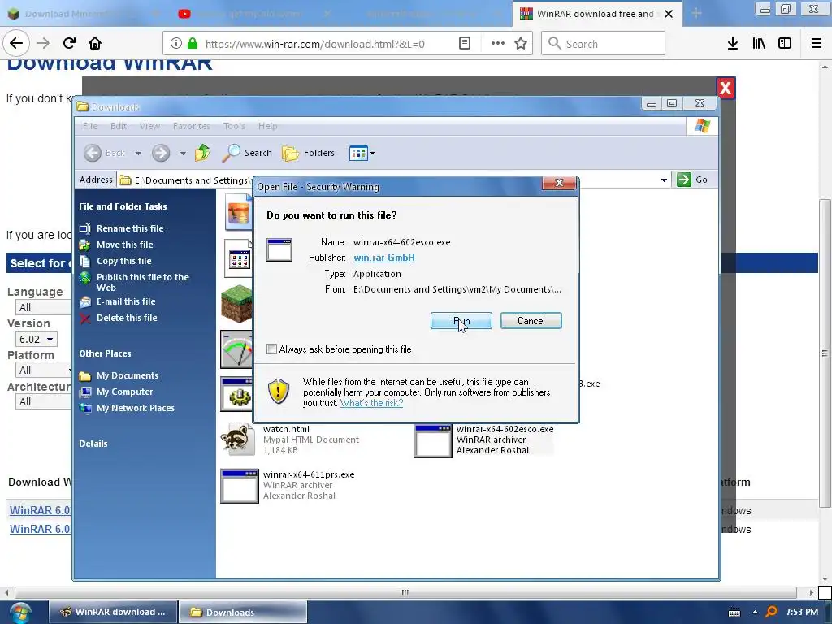Go back in Firefox

click(x=16, y=43)
